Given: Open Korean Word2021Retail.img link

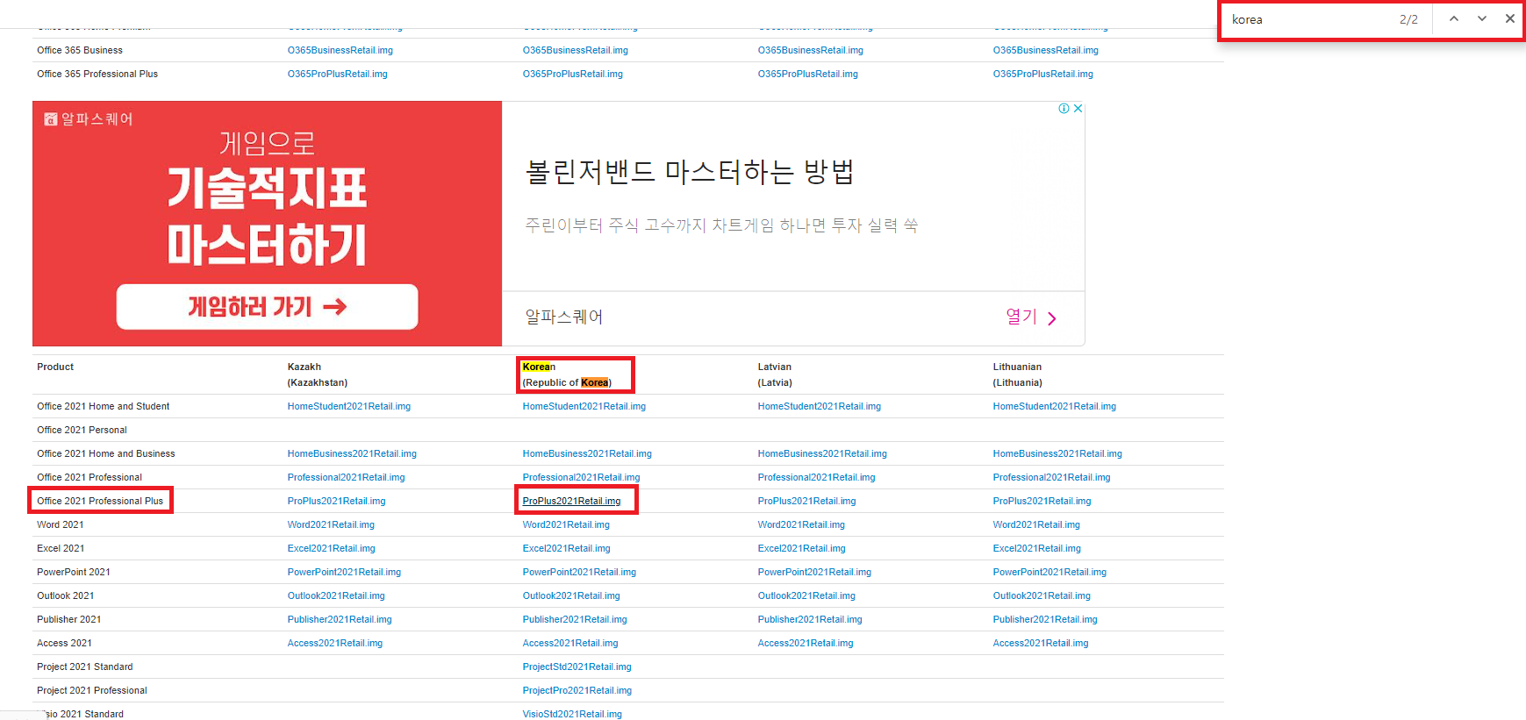Looking at the screenshot, I should coord(566,524).
